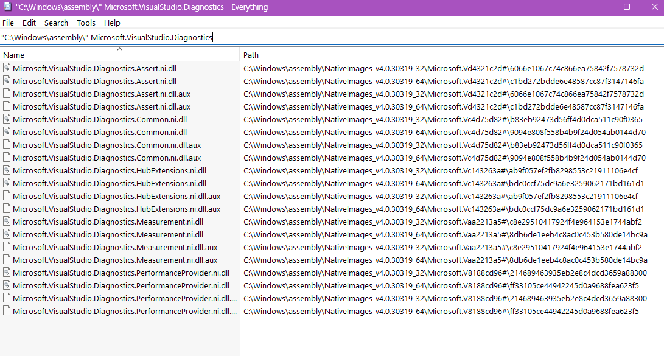Click path ending bdc0ccf75dc9a6e3259062171bd161d1 in HubExtensions.ni.dll row

(x=444, y=183)
